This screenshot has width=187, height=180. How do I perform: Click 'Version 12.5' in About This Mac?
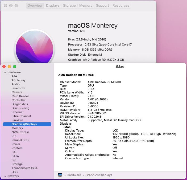77,31
